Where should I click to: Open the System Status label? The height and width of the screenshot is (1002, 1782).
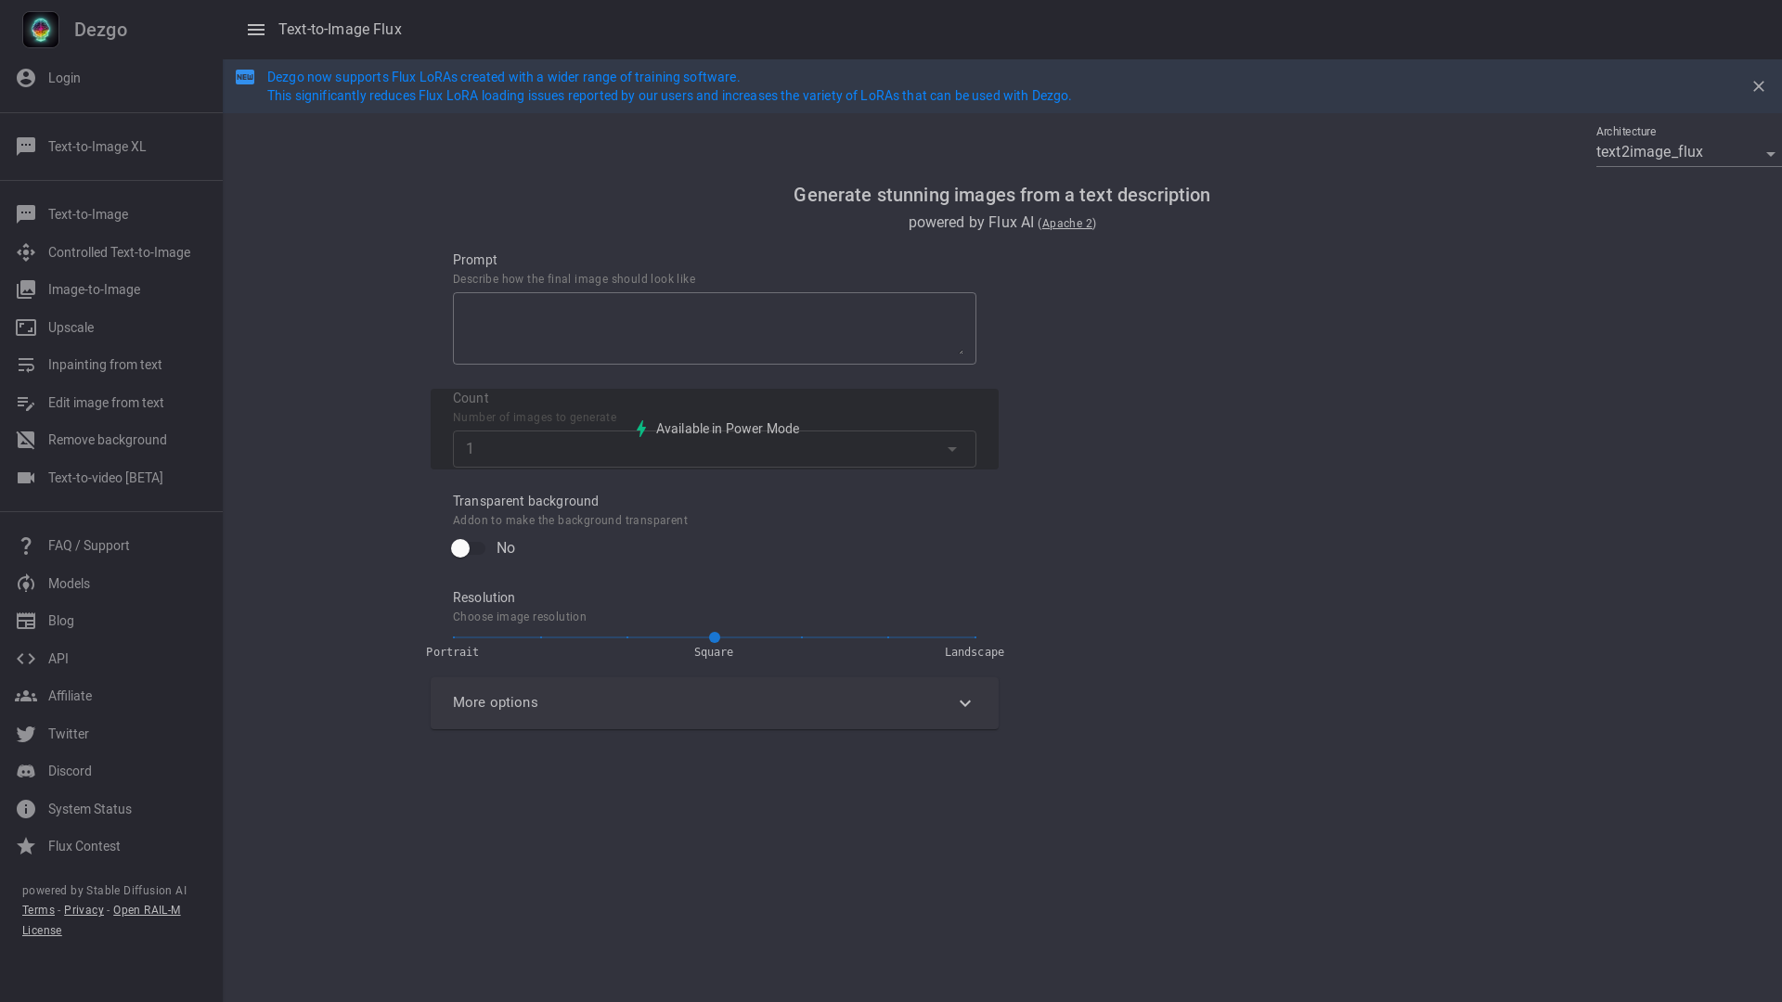point(90,809)
